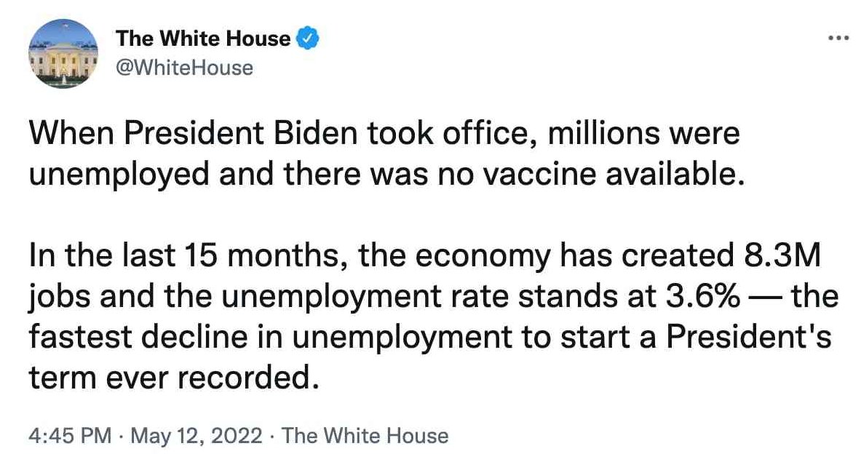Viewport: 861px width, 454px height.
Task: Click the words "term ever recorded"
Action: 173,378
